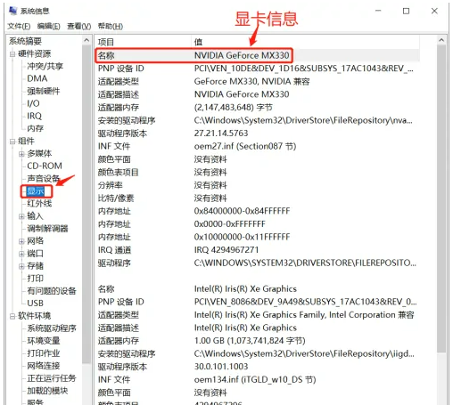
Task: Select 环境变量 in the tree
Action: [x=44, y=341]
